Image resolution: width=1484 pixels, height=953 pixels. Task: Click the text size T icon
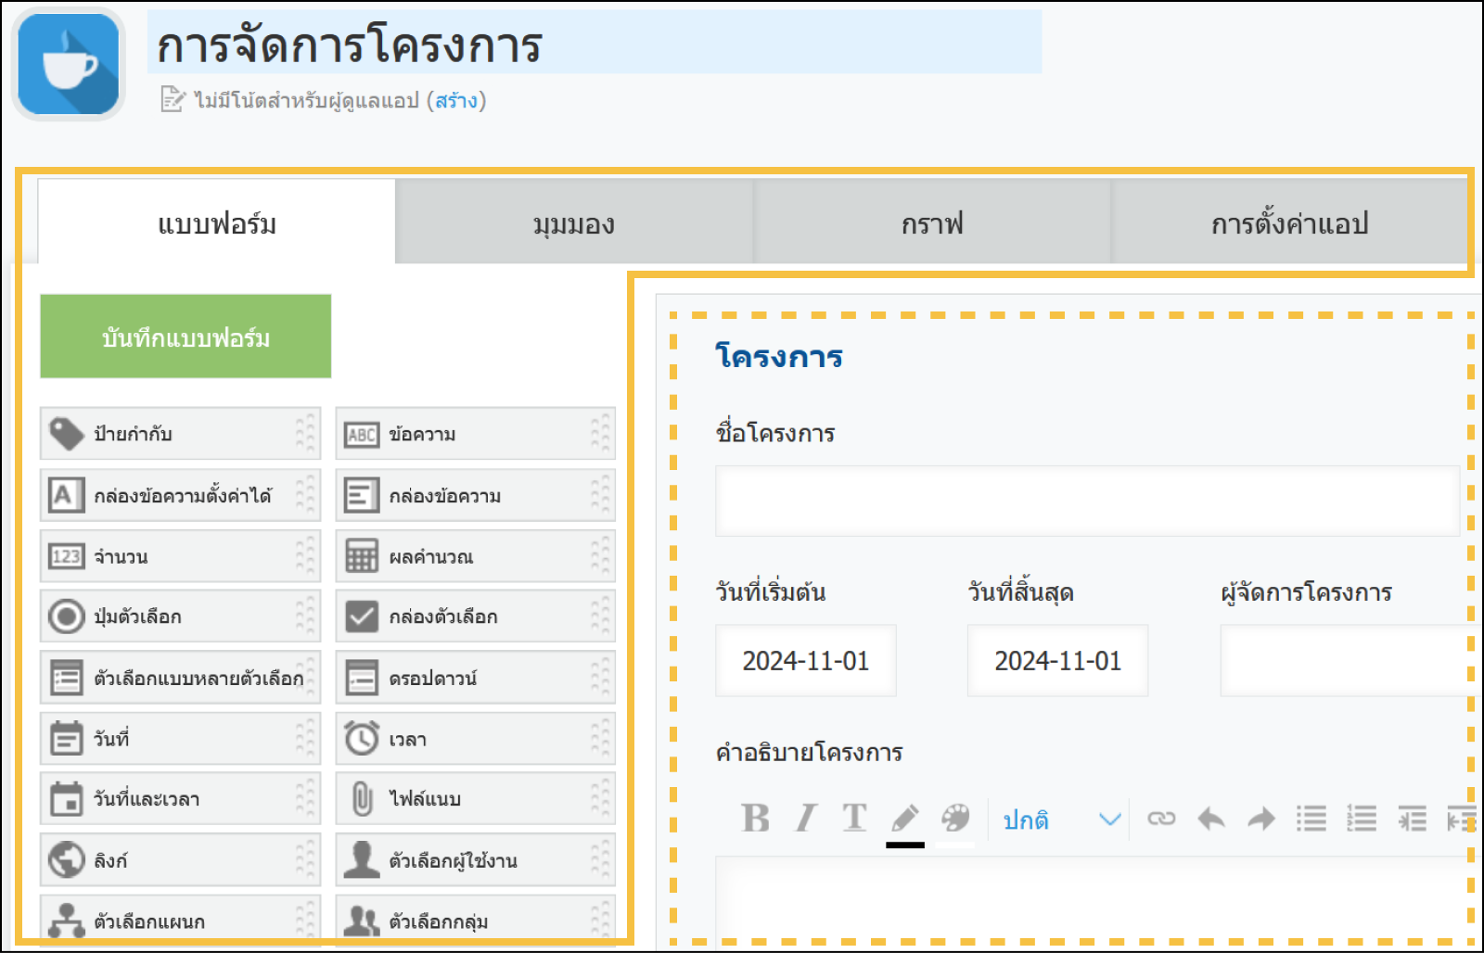point(854,819)
